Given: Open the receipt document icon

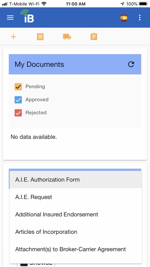Looking at the screenshot, I should click(x=40, y=37).
